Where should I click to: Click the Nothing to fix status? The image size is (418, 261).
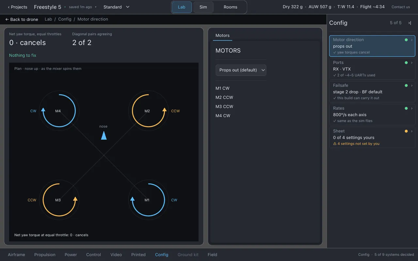click(x=23, y=55)
